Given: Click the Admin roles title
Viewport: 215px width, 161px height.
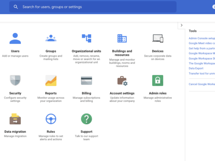Looking at the screenshot, I should (x=158, y=93).
